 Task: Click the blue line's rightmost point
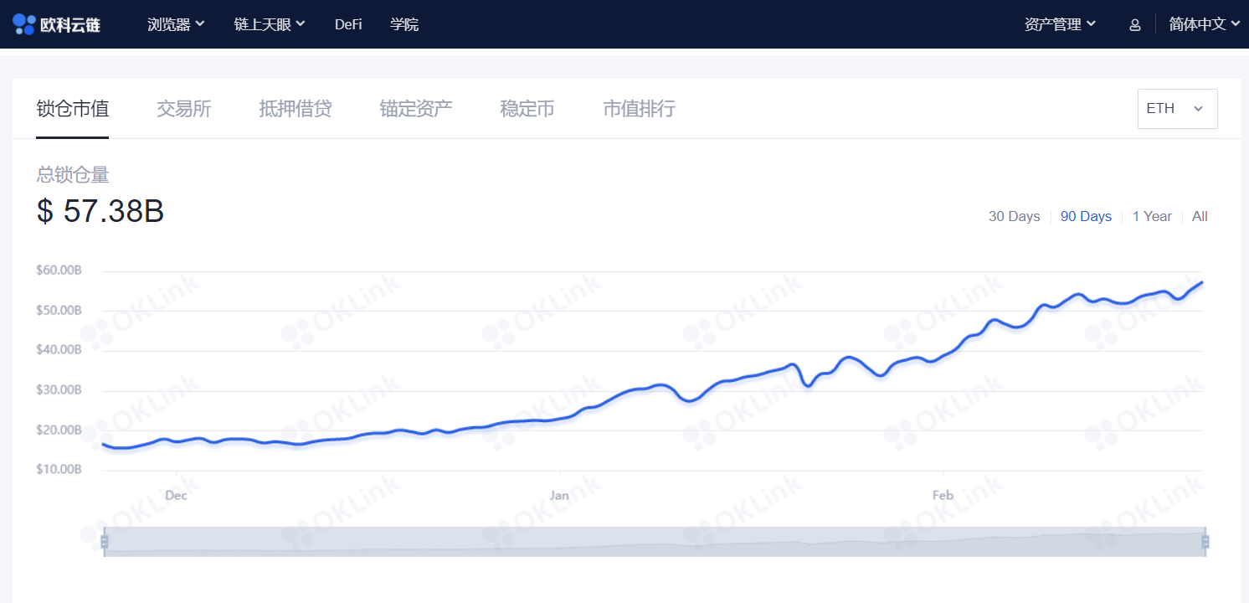coord(1202,282)
